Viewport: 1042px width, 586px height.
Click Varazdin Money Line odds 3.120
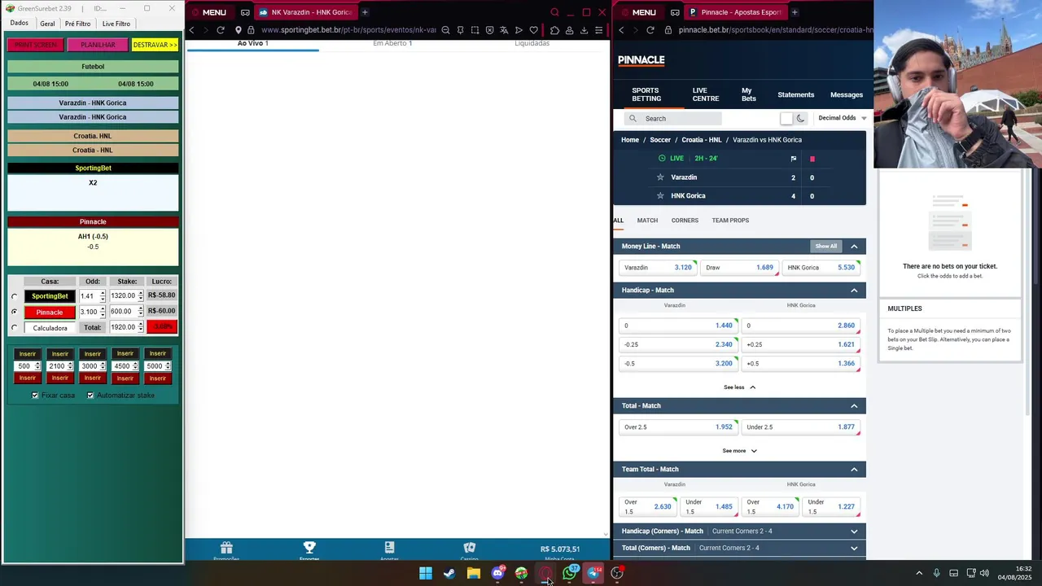(658, 268)
